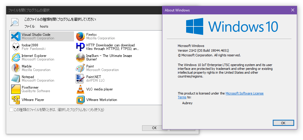Pick the Paint palette icon
Screen dimensions: 303x140
click(80, 68)
